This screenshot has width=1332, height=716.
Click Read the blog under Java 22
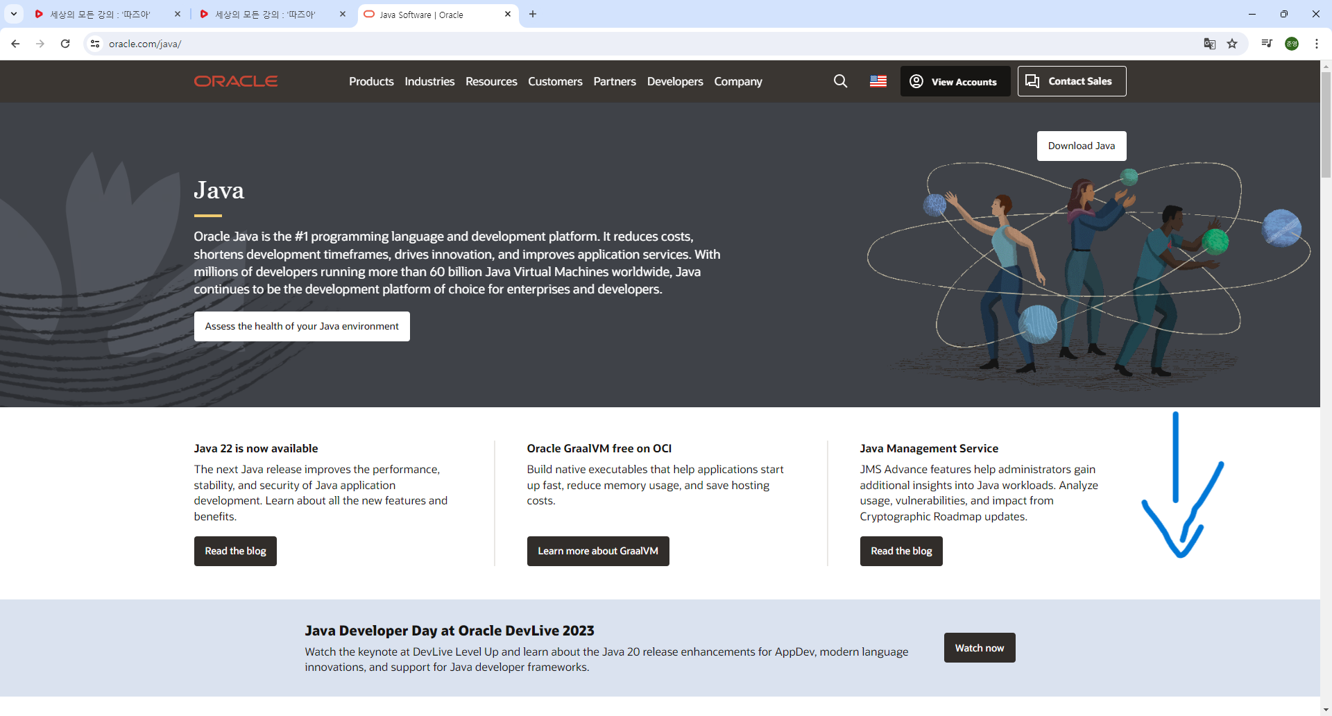tap(235, 551)
